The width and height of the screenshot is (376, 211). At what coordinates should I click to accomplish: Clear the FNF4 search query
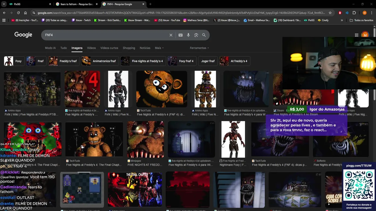(x=171, y=35)
